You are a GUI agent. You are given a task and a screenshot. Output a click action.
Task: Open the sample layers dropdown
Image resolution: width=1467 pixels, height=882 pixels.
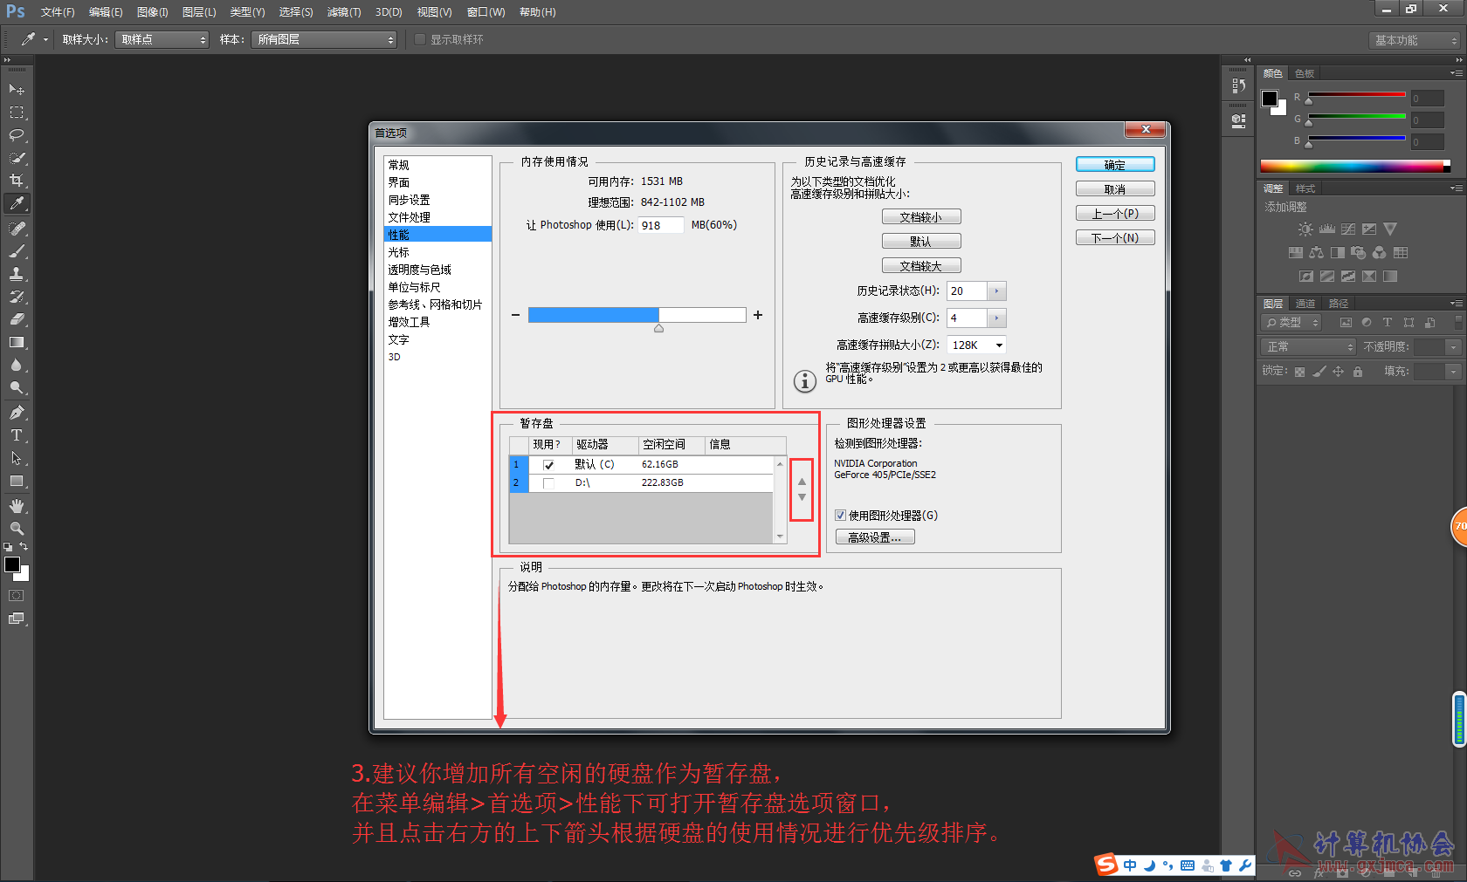(x=323, y=39)
